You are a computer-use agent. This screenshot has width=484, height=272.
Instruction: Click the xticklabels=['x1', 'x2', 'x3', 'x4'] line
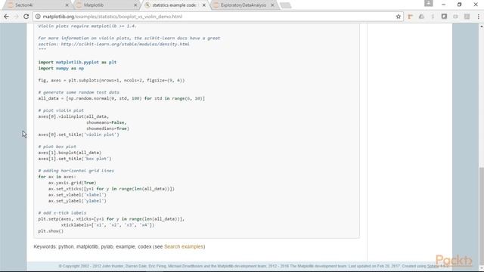click(107, 225)
